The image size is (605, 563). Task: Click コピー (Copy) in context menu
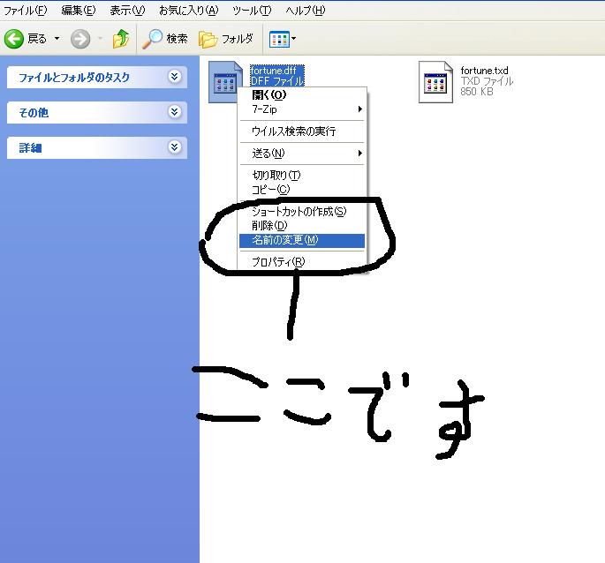(x=271, y=189)
